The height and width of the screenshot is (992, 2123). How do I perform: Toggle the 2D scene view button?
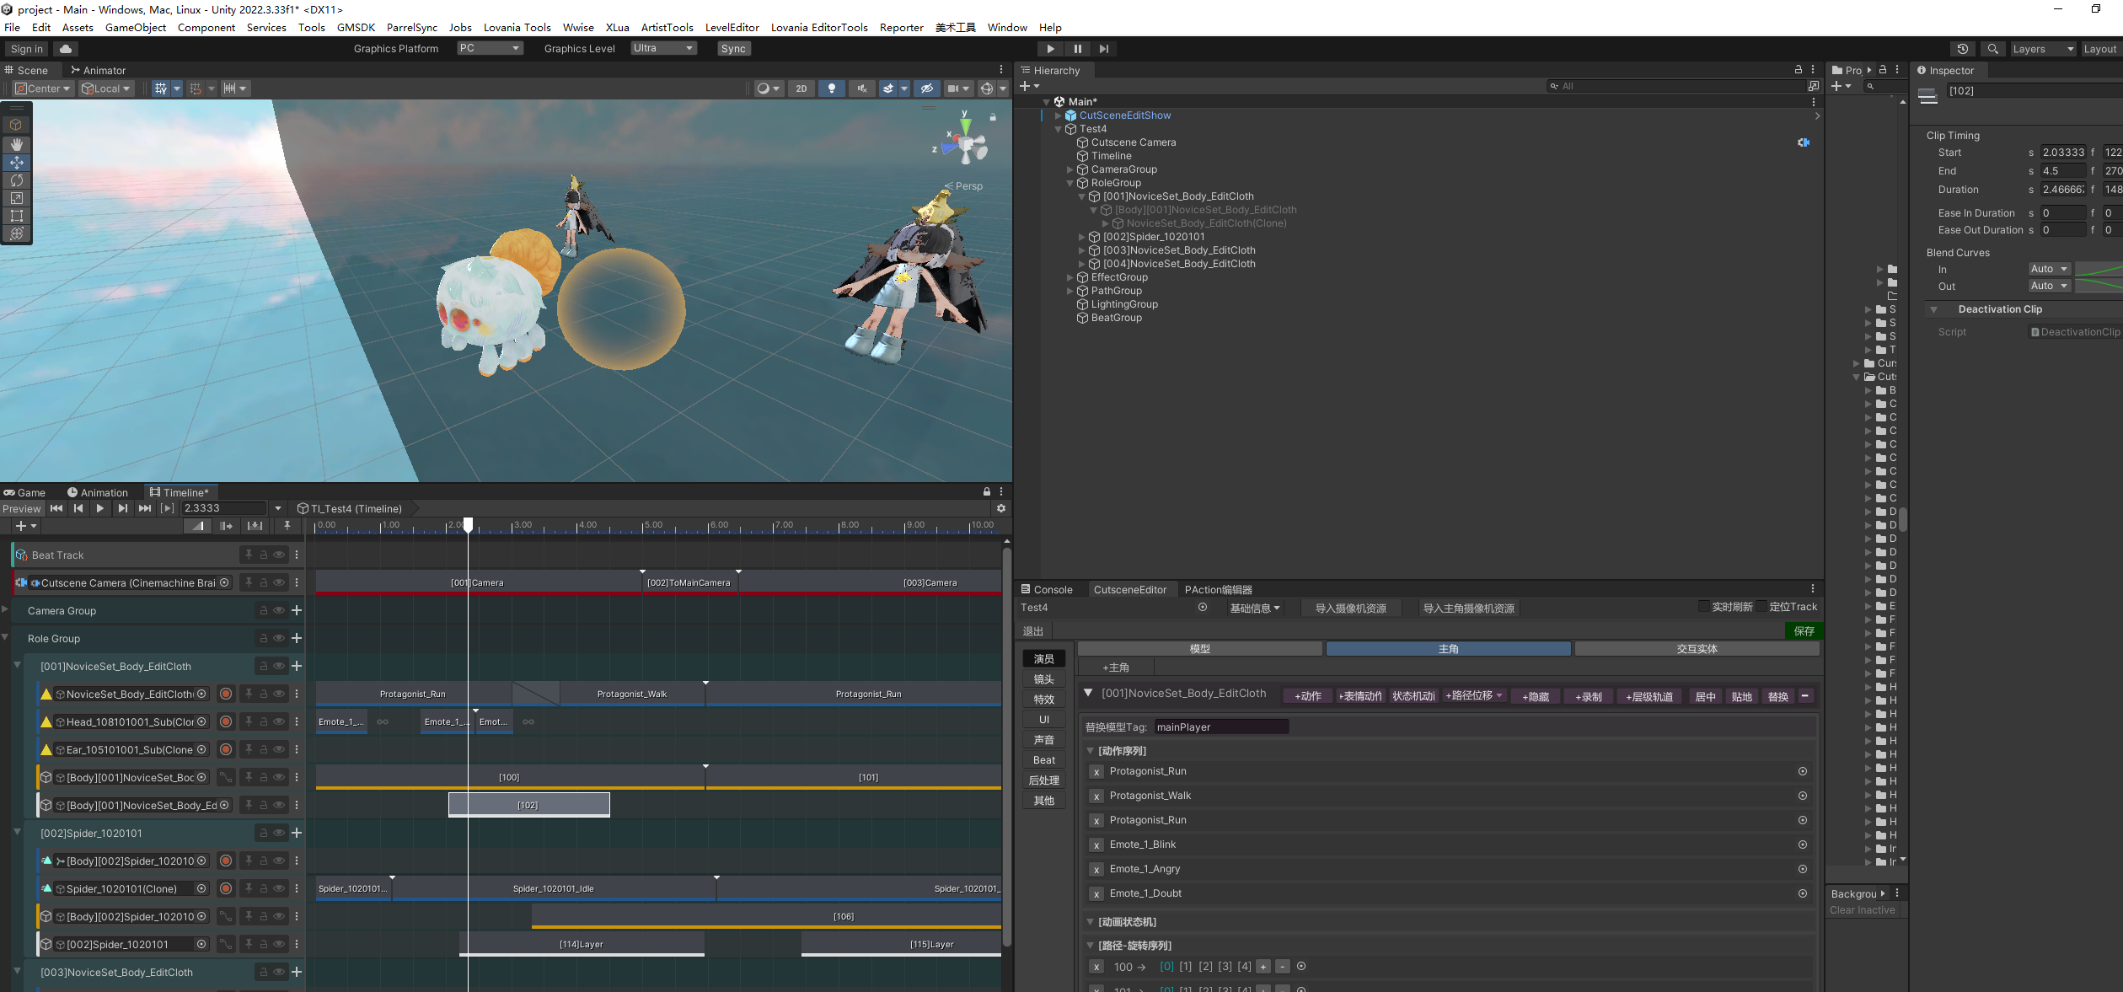801,88
